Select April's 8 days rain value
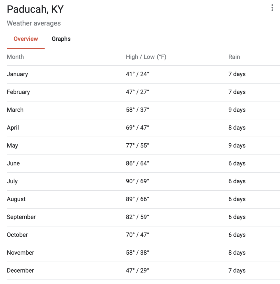280x284 pixels. pyautogui.click(x=237, y=128)
